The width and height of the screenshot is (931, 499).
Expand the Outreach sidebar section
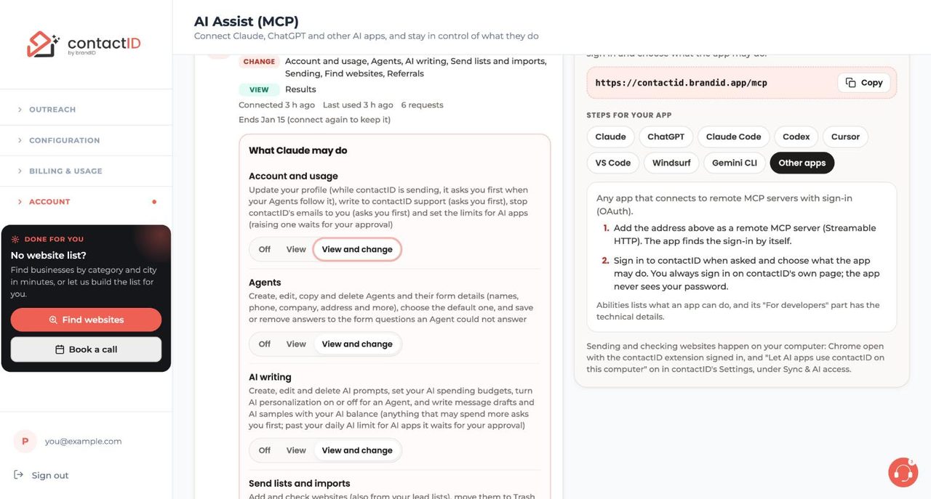pos(86,110)
